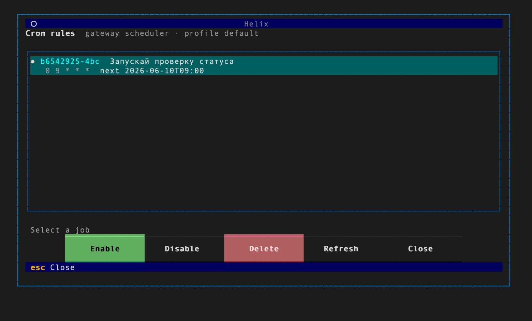The height and width of the screenshot is (321, 532).
Task: Click the profile default label
Action: pyautogui.click(x=221, y=33)
